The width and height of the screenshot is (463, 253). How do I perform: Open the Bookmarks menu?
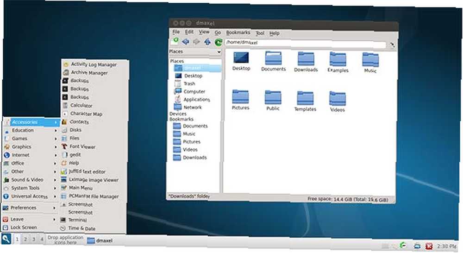(x=238, y=33)
